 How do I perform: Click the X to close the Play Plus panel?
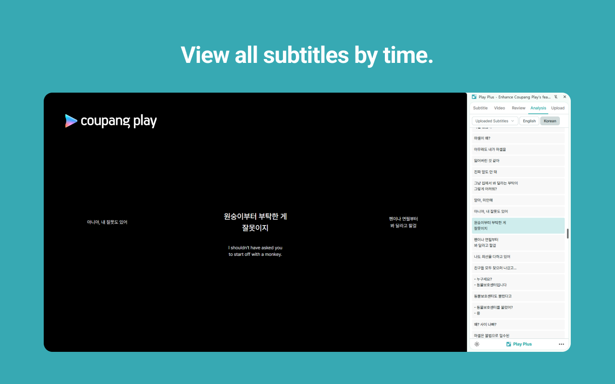pos(565,96)
